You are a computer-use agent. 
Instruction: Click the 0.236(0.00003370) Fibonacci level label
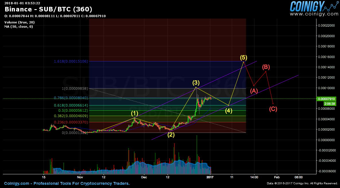pyautogui.click(x=71, y=122)
